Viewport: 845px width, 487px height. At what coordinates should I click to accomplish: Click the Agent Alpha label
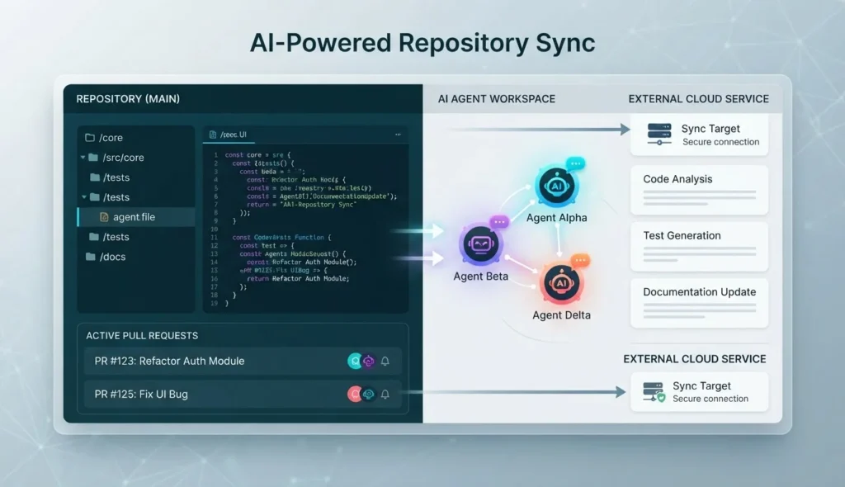(557, 218)
